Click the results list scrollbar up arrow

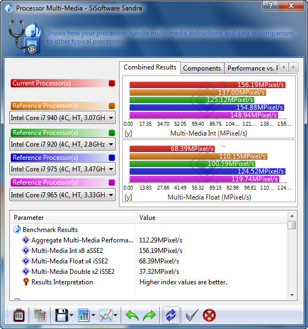(292, 216)
